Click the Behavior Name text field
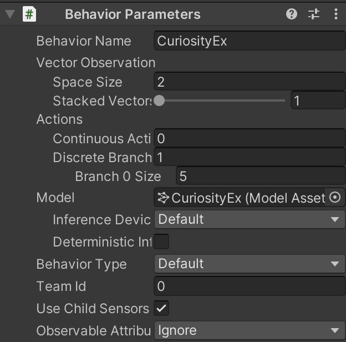 250,41
